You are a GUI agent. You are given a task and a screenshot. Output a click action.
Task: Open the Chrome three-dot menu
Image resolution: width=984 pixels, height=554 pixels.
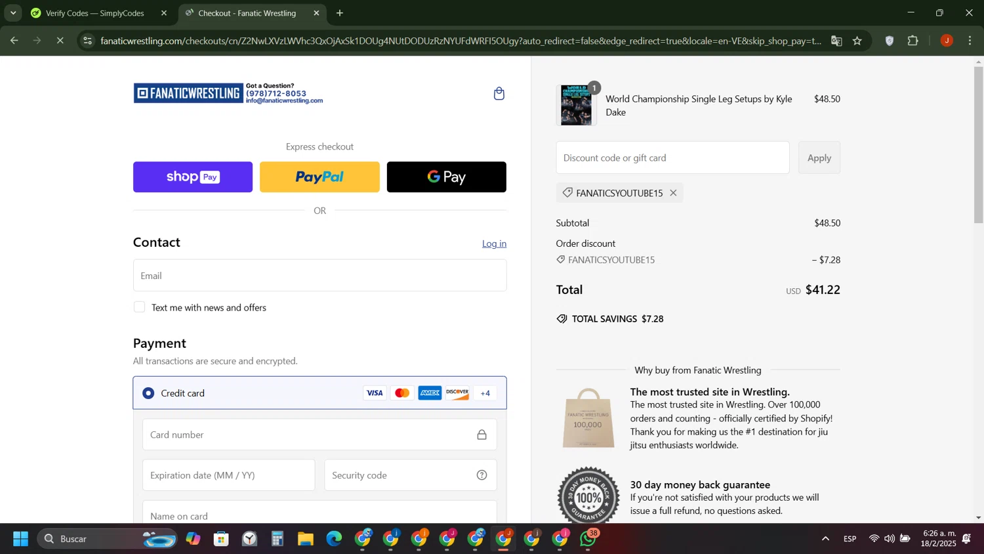point(970,41)
